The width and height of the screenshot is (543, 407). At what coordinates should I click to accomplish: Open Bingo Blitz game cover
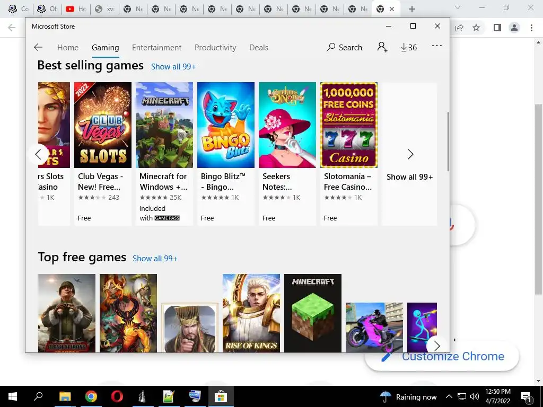point(226,125)
